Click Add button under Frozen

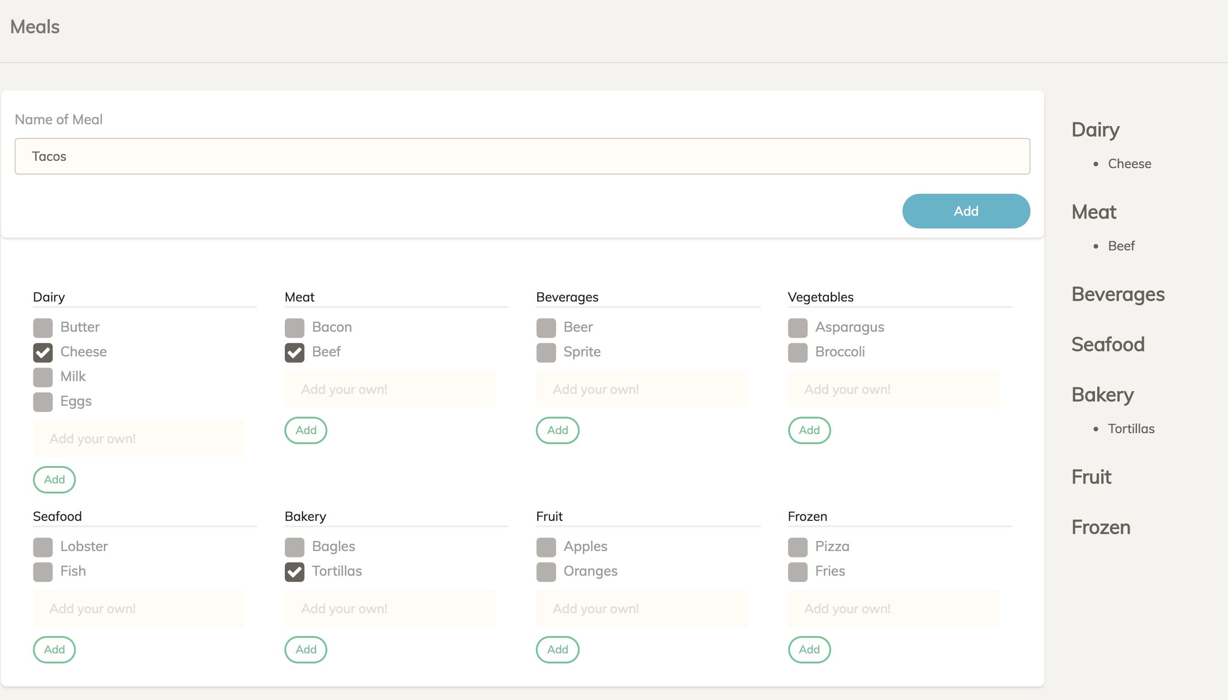[809, 650]
